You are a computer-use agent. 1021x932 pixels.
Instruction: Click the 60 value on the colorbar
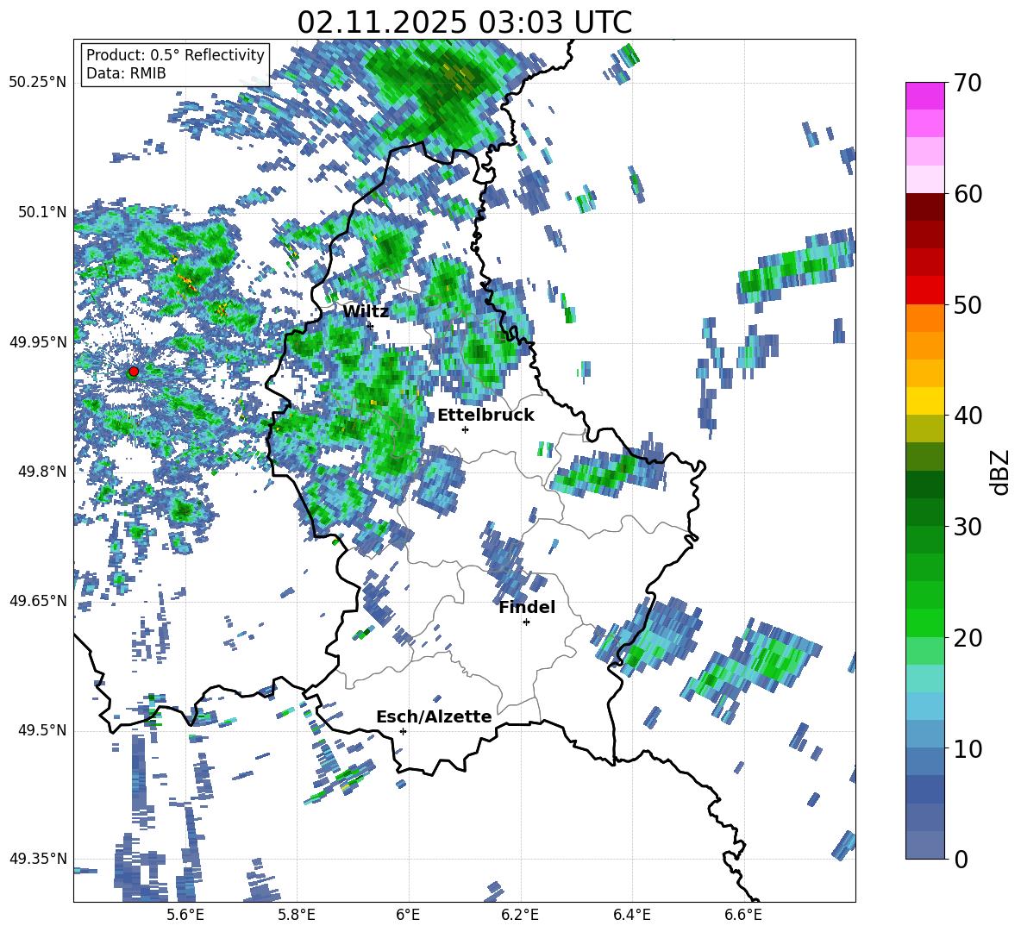[968, 194]
